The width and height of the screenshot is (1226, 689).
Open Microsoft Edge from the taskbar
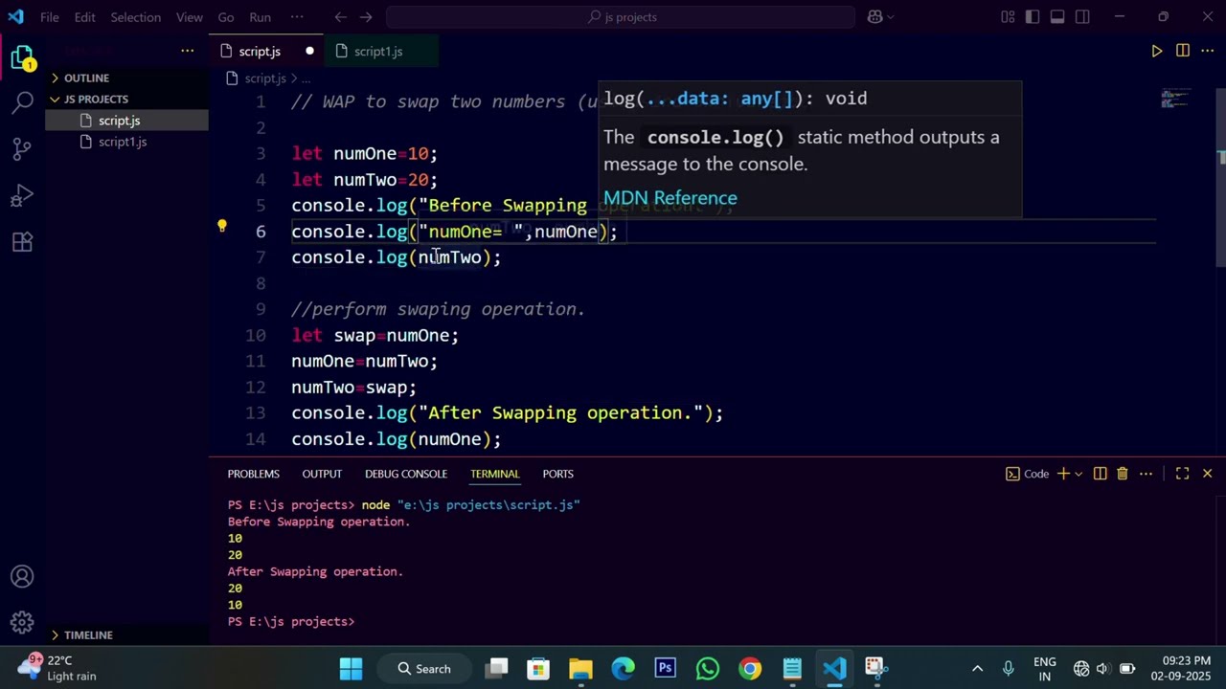coord(624,668)
